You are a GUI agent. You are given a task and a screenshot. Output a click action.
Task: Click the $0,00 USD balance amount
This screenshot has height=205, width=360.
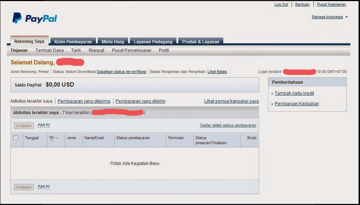tap(60, 85)
